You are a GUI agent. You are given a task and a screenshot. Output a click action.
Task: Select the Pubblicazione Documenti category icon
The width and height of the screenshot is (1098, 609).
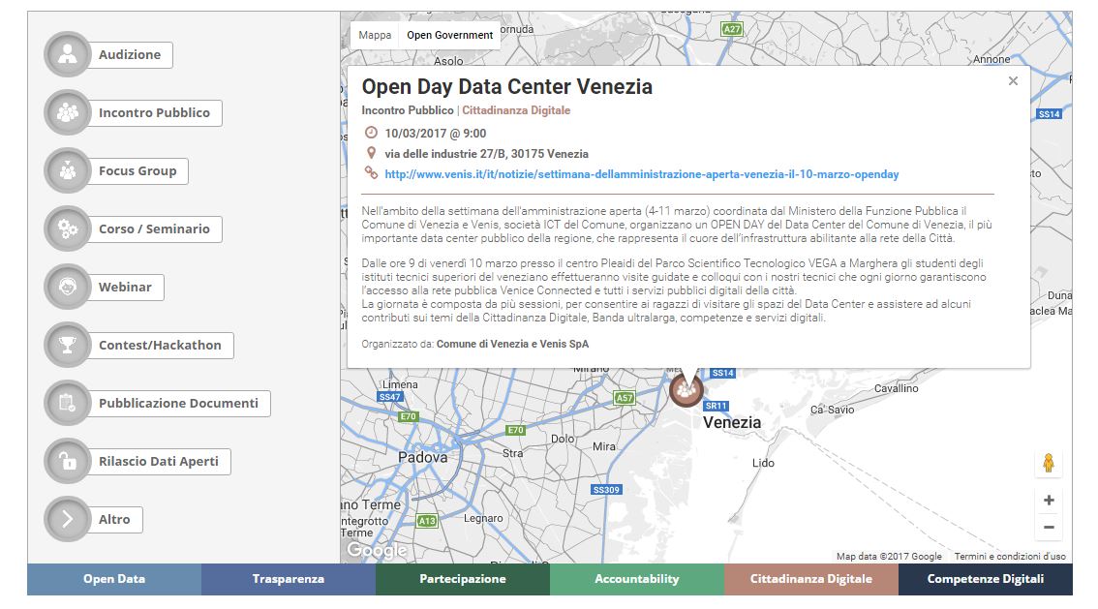pos(66,404)
